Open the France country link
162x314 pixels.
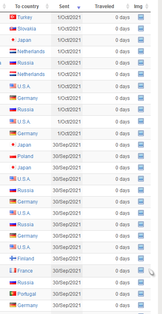pyautogui.click(x=25, y=271)
